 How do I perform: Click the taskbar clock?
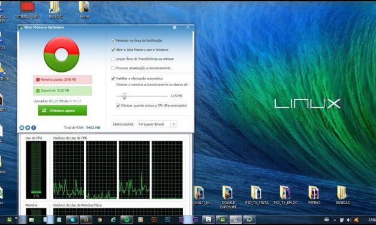coord(372,220)
